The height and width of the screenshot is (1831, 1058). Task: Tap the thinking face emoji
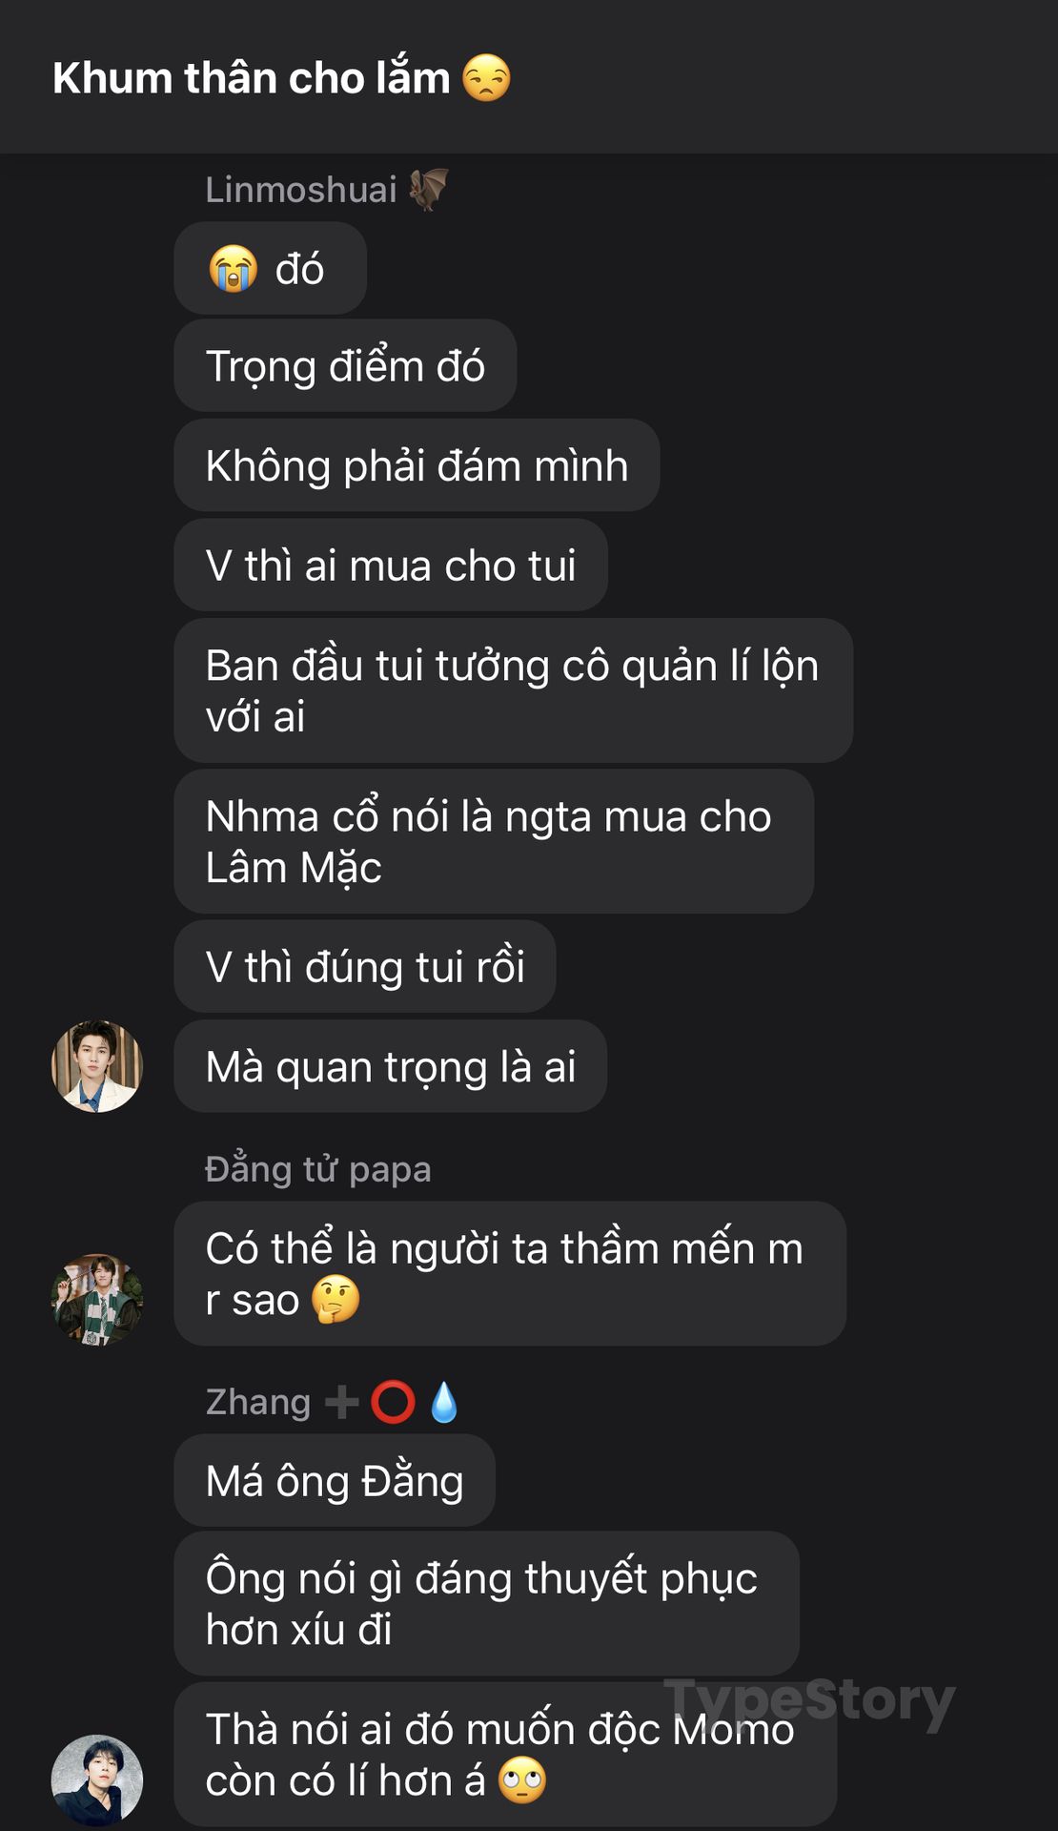point(336,1300)
